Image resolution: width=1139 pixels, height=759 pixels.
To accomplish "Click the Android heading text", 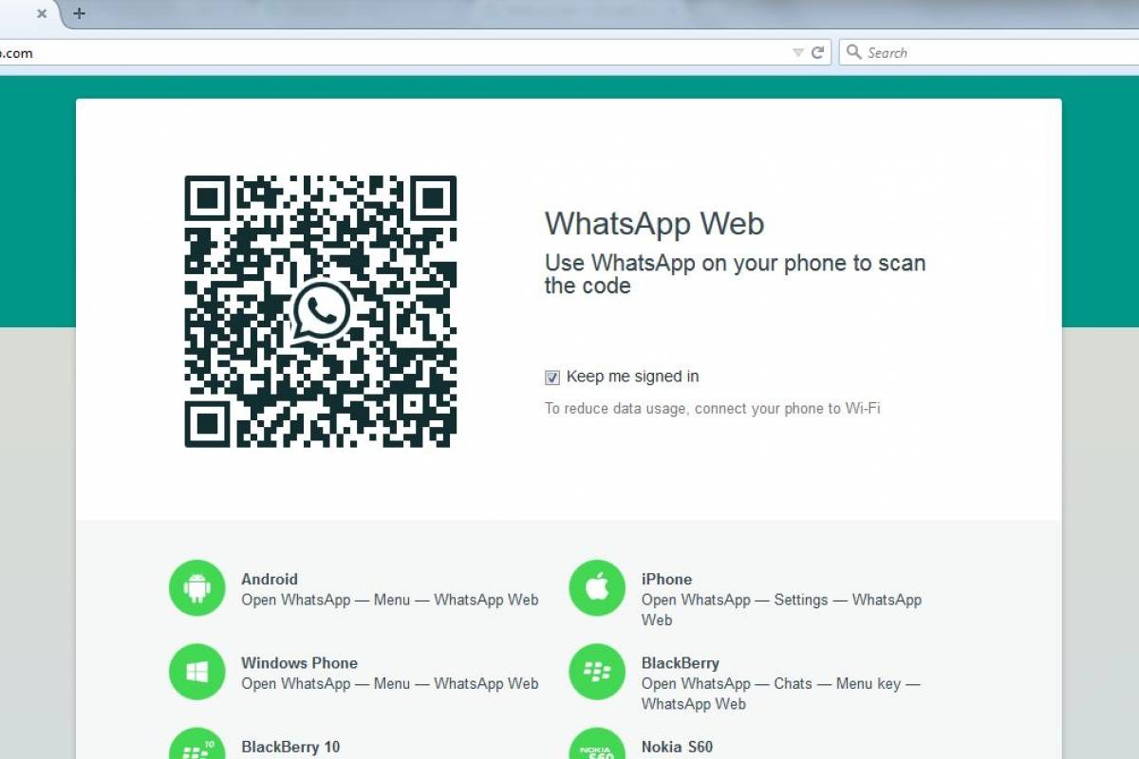I will pos(270,579).
